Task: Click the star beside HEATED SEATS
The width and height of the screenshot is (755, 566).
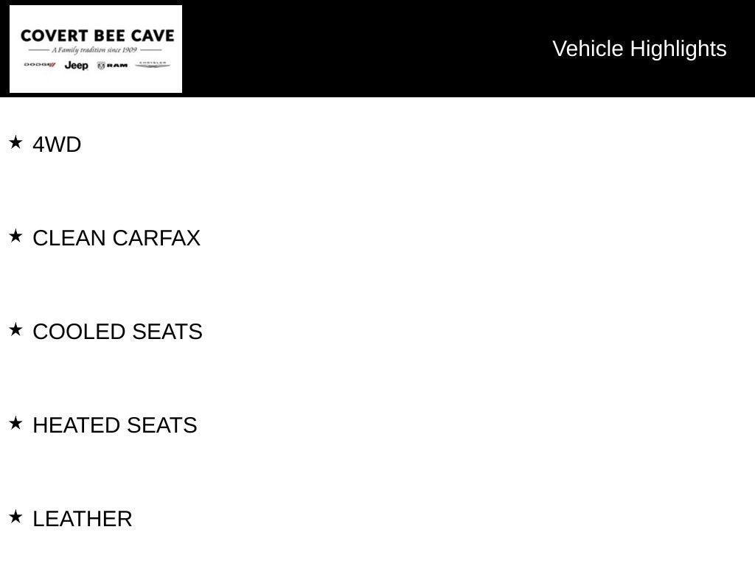Action: click(15, 423)
